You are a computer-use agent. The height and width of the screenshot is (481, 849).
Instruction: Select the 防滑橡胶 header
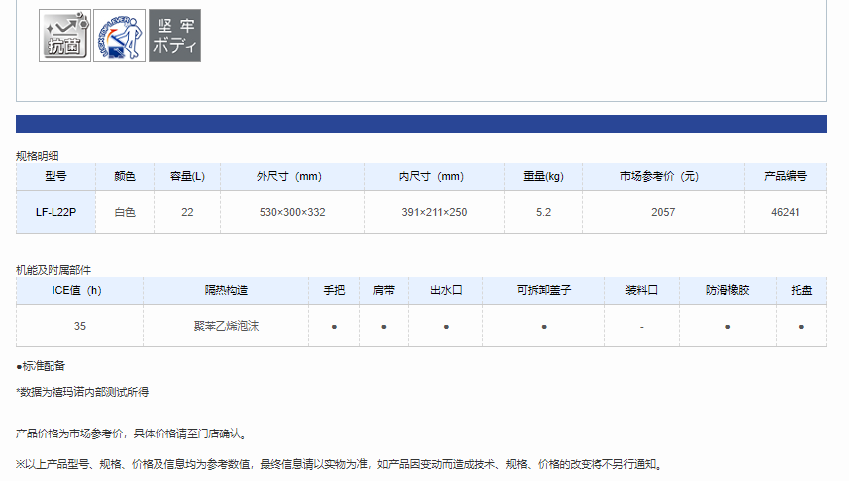(728, 291)
